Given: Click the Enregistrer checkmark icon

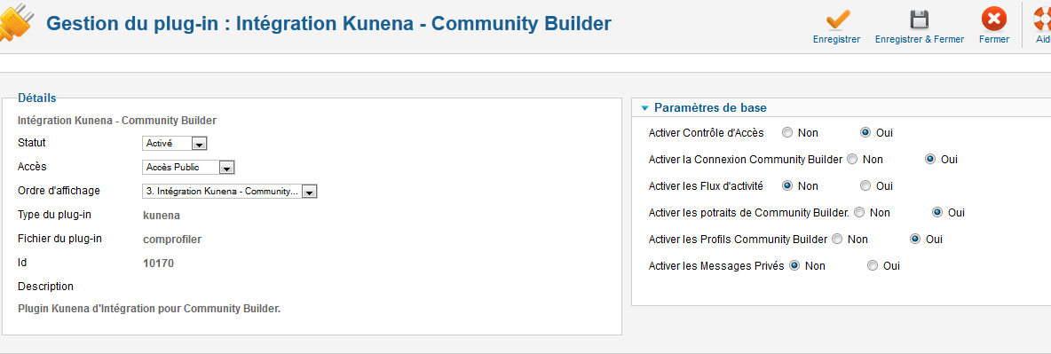Looking at the screenshot, I should click(836, 19).
